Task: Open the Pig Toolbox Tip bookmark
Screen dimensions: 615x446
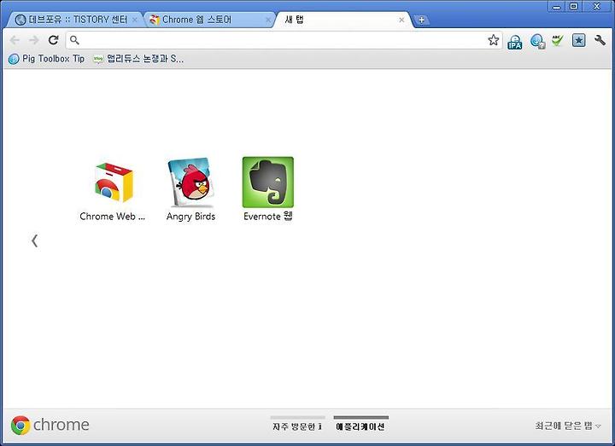Action: coord(47,59)
